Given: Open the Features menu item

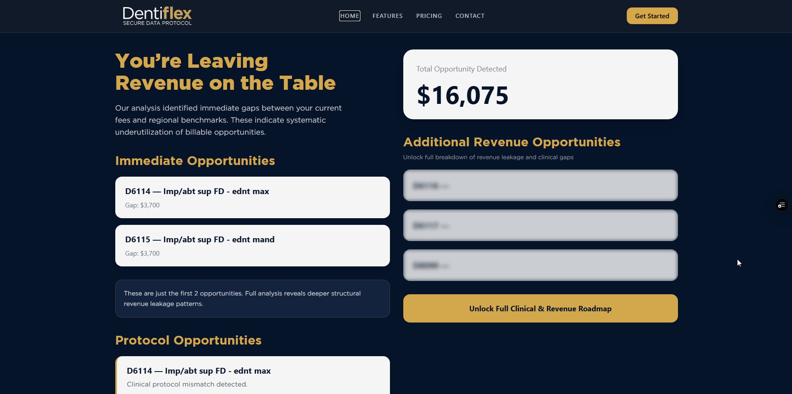Looking at the screenshot, I should pos(387,16).
